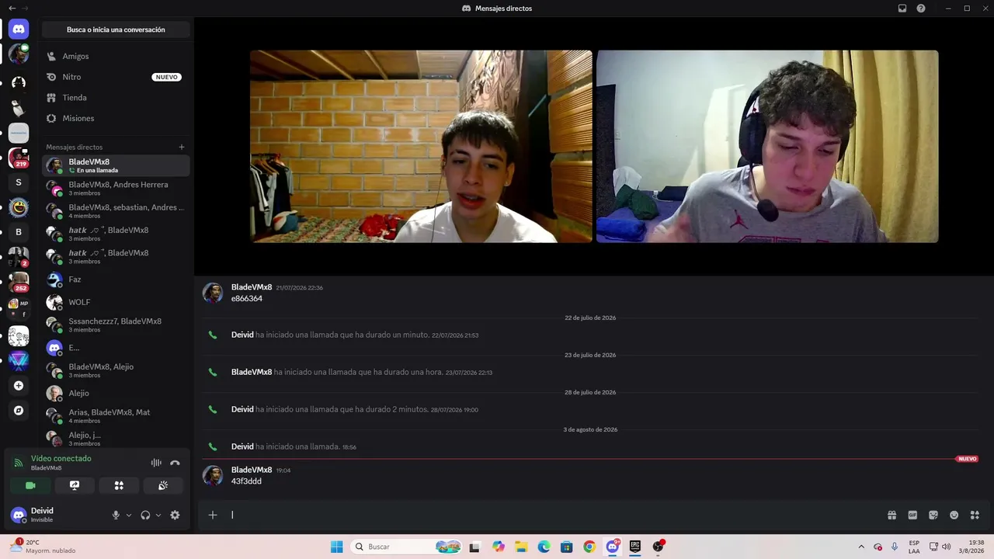Expand headphone output options
The width and height of the screenshot is (994, 559).
click(x=158, y=515)
